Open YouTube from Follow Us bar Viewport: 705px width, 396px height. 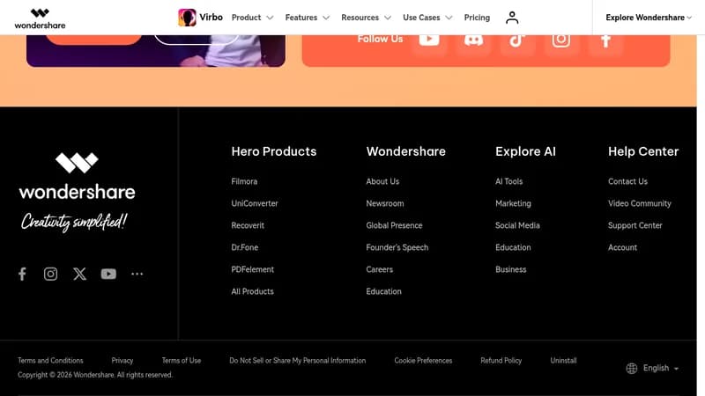point(429,40)
